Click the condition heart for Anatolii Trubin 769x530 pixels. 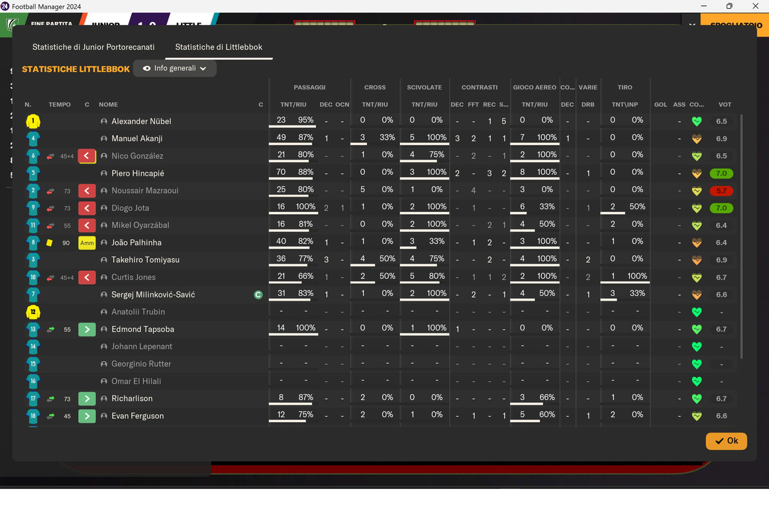(x=696, y=311)
